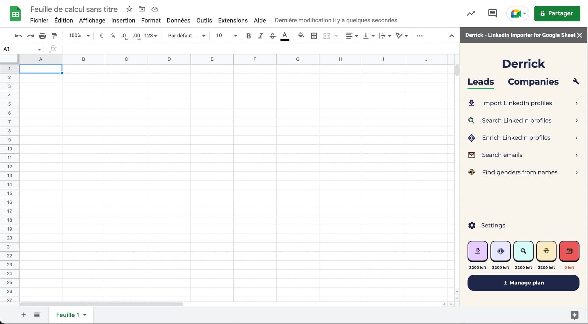Open the comment history icon
The image size is (588, 324).
click(492, 13)
